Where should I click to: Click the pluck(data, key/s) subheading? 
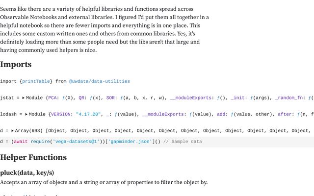click(27, 172)
